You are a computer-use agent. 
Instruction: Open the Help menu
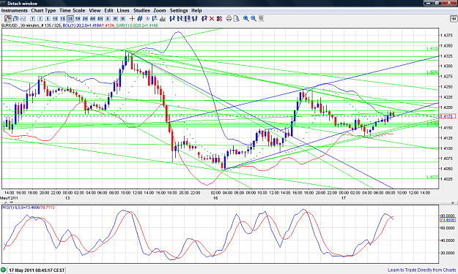point(196,10)
